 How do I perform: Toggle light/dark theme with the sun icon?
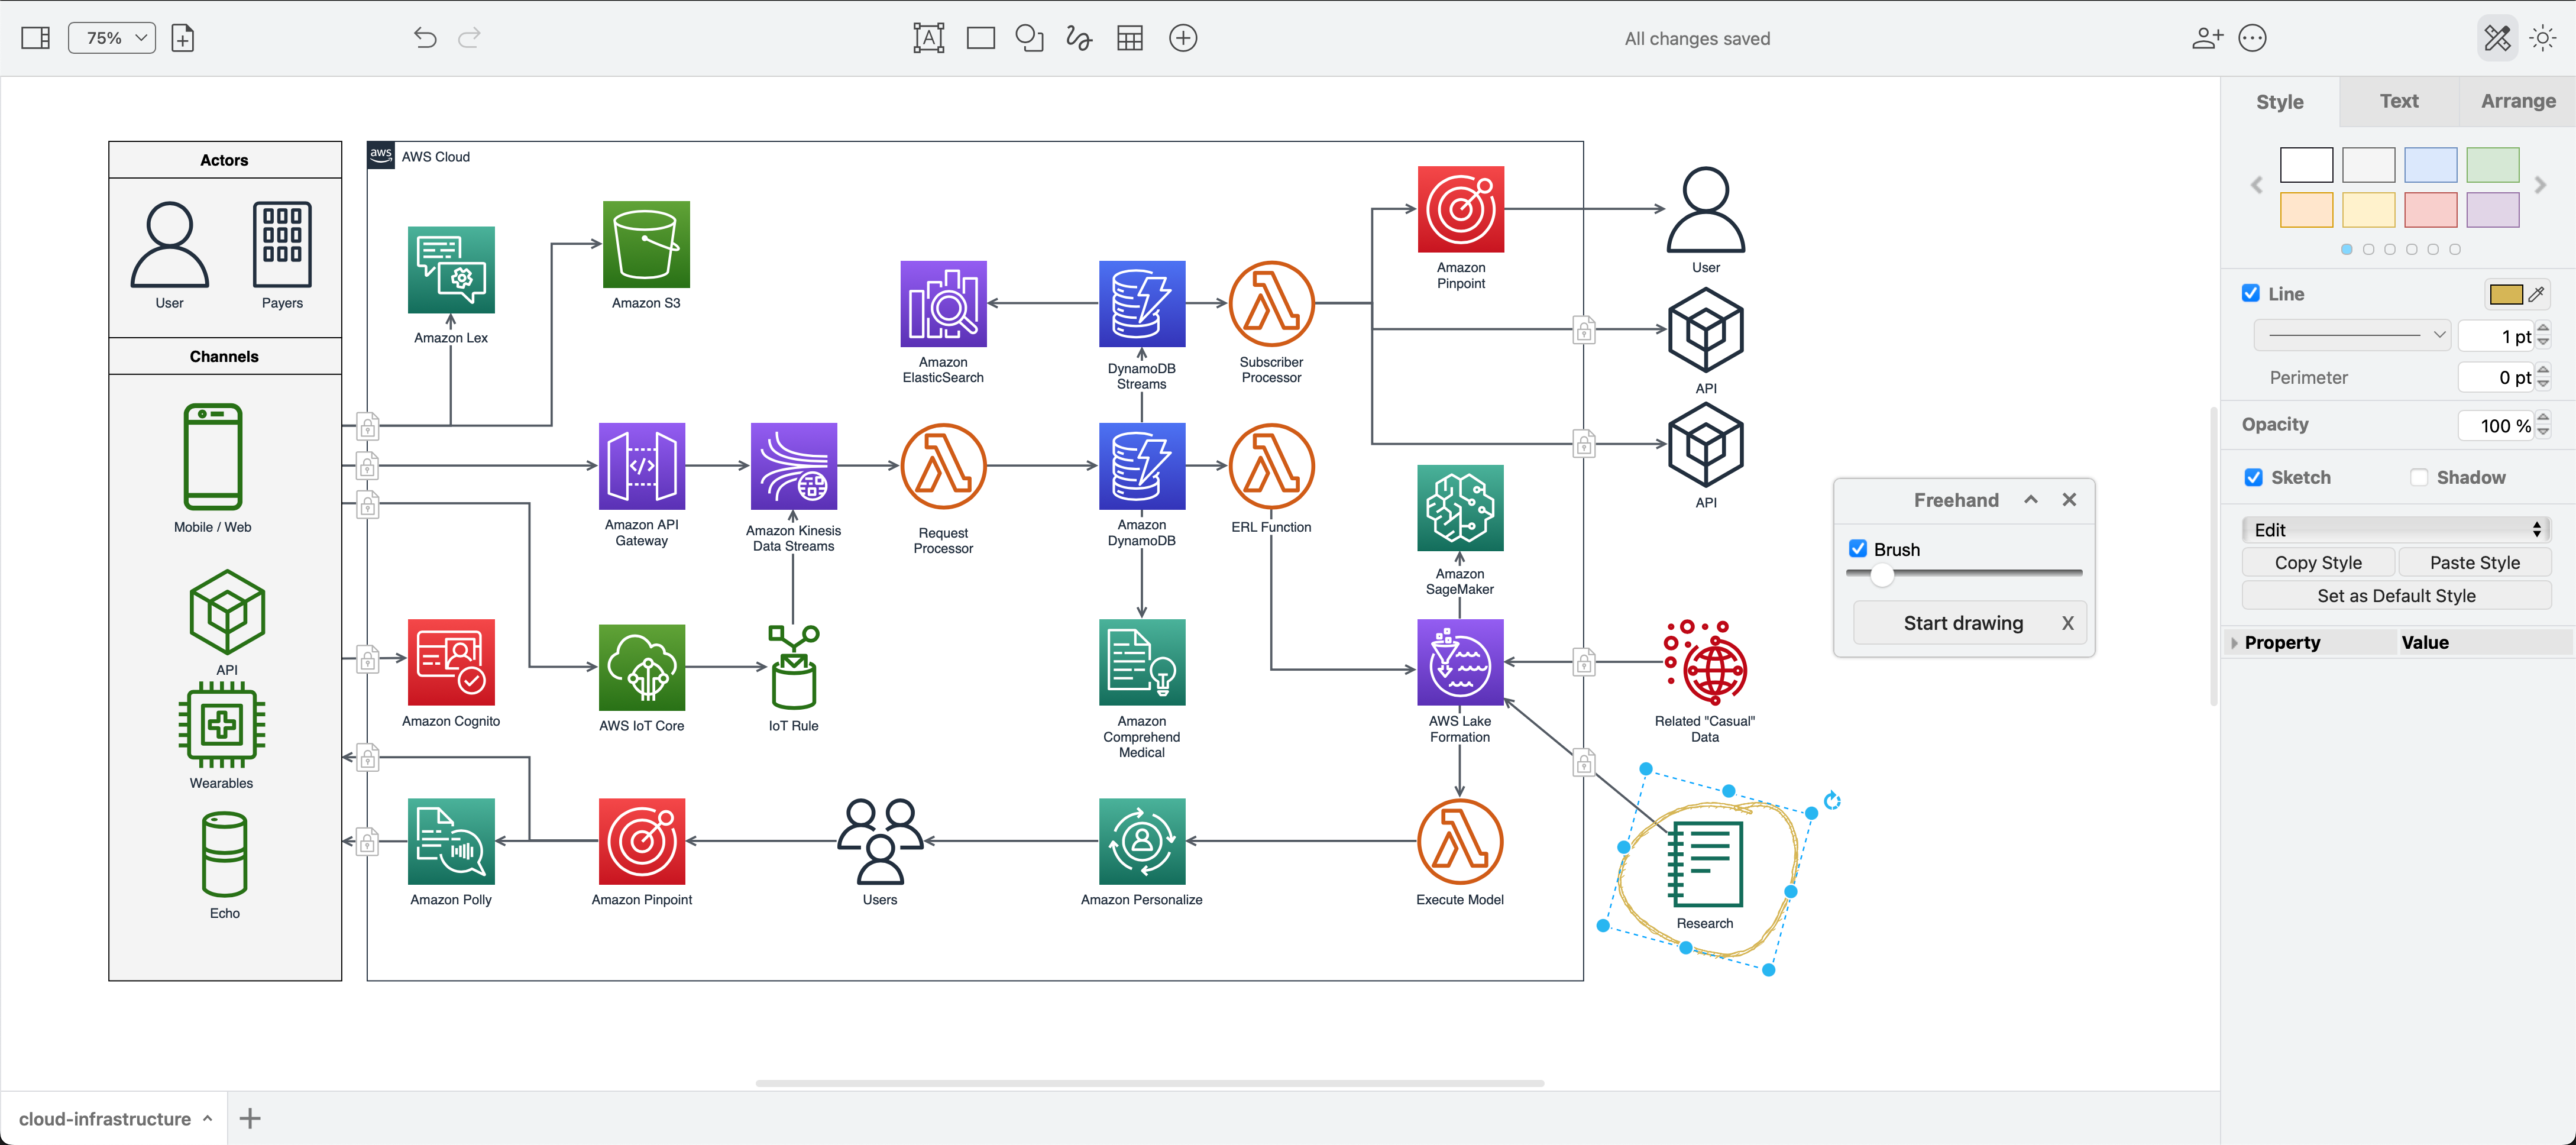point(2543,37)
